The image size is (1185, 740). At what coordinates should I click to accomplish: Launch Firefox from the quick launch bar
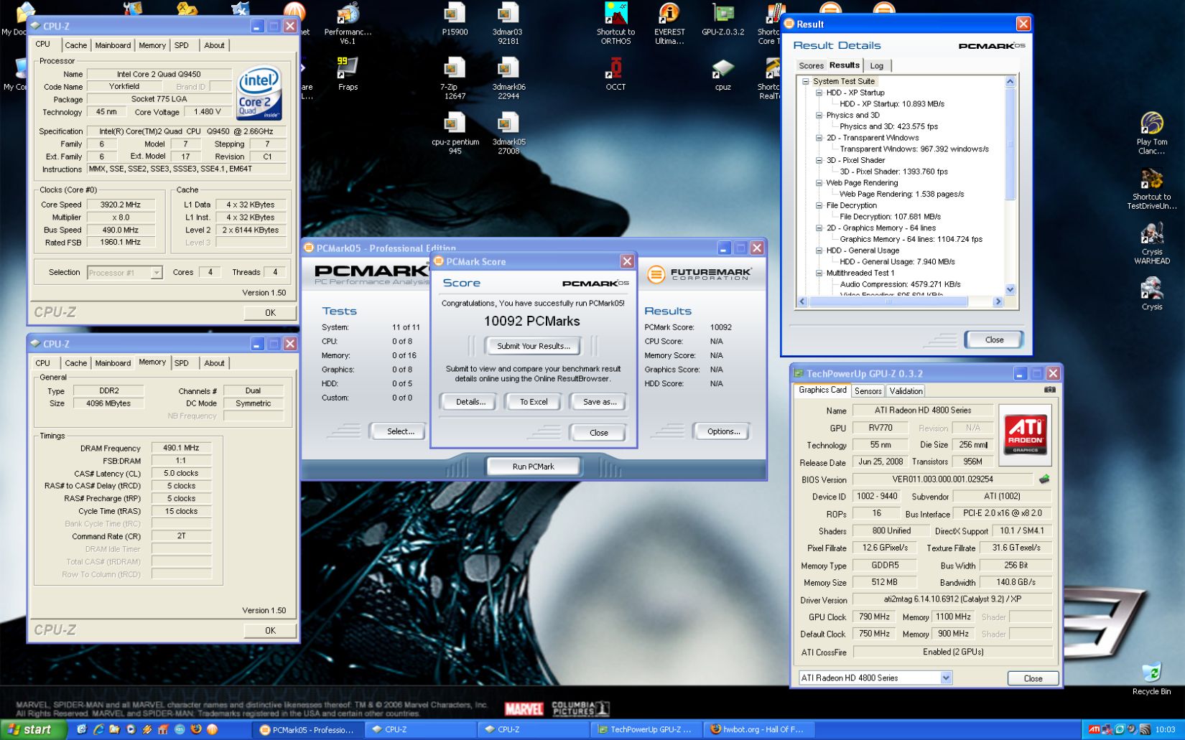pyautogui.click(x=195, y=729)
